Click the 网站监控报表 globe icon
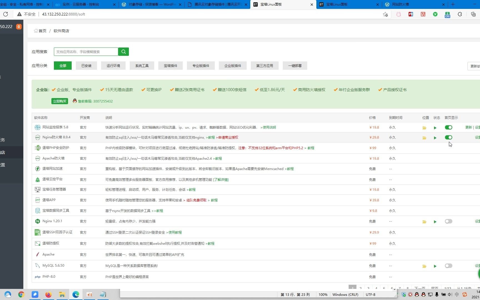 tap(37, 127)
